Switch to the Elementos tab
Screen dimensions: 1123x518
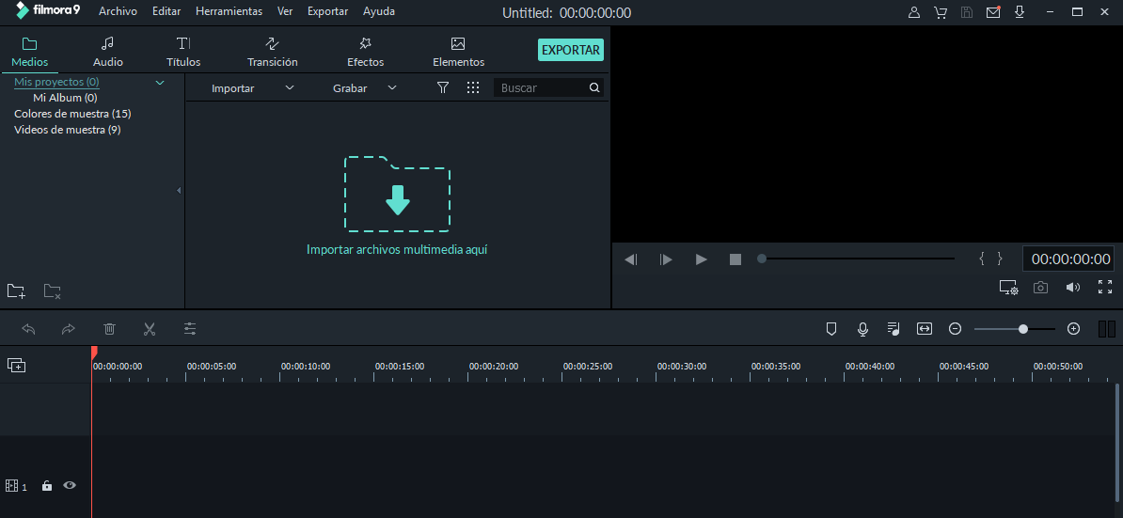458,53
